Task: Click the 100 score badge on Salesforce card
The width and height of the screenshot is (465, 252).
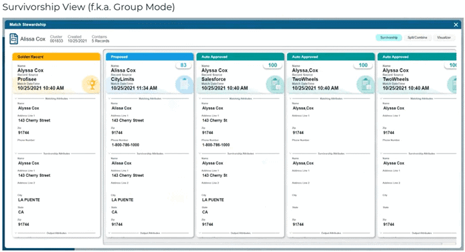Action: click(272, 65)
